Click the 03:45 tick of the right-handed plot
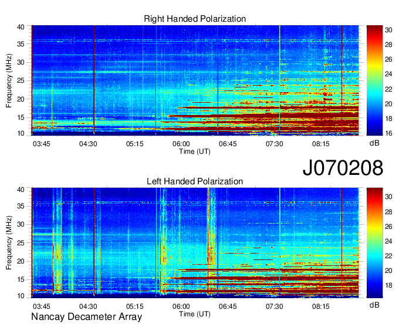This screenshot has height=324, width=399. point(42,144)
